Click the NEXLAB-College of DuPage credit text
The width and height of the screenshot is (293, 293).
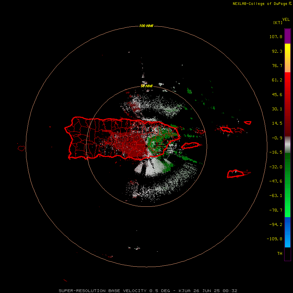260,4
